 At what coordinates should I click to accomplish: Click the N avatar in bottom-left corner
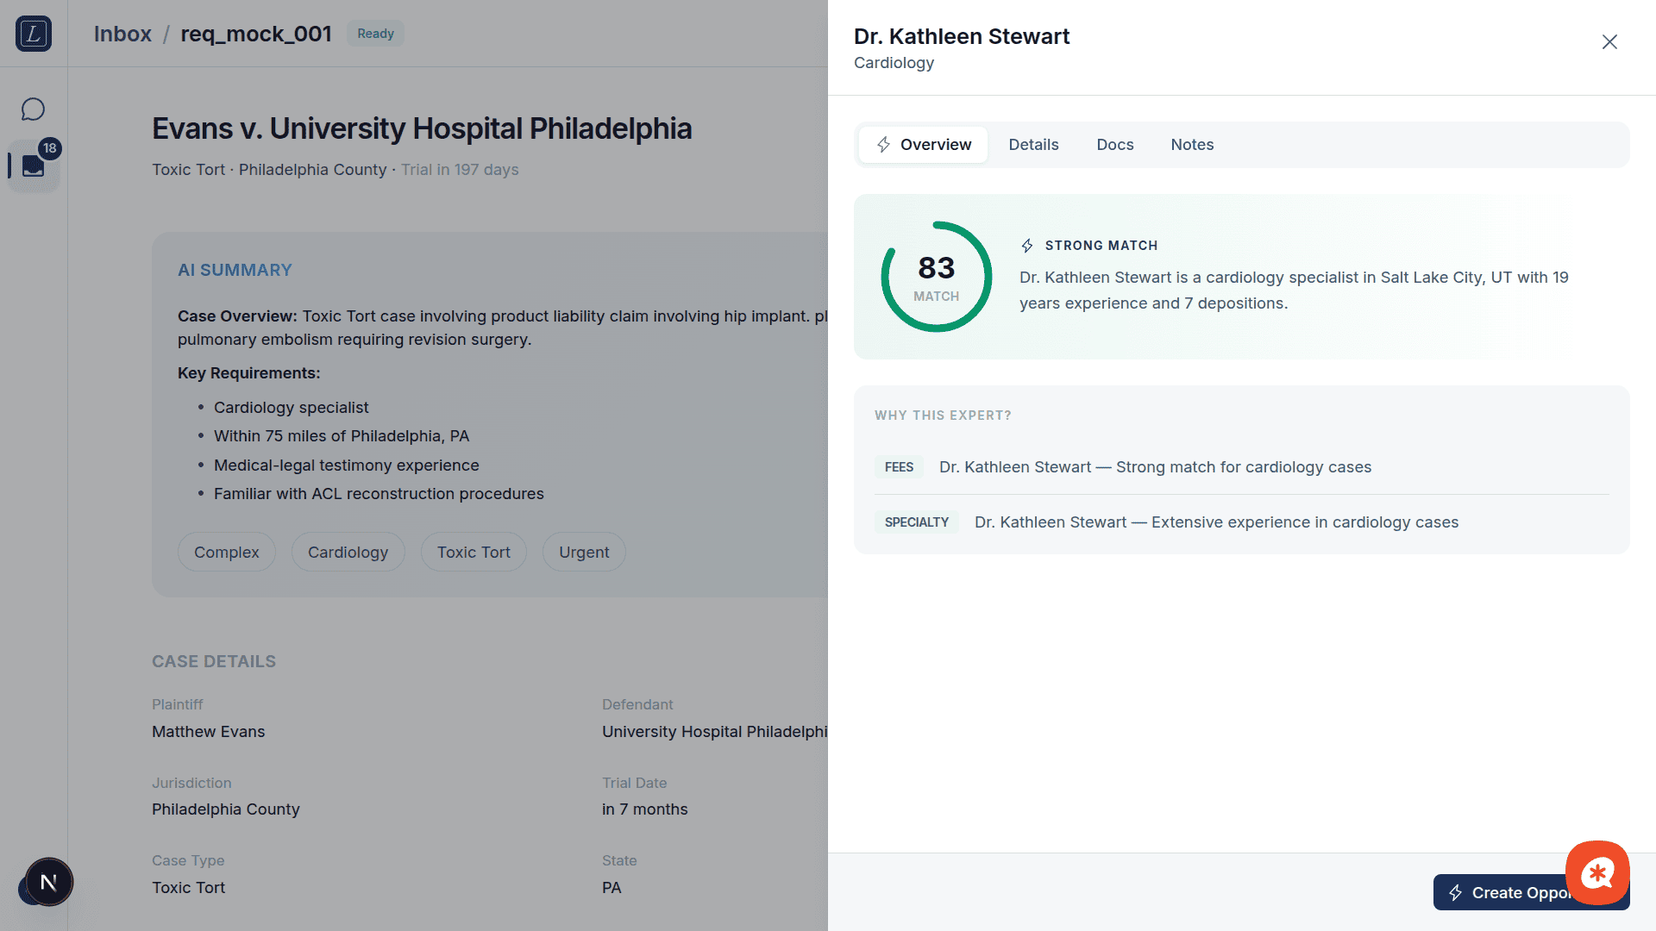(49, 882)
